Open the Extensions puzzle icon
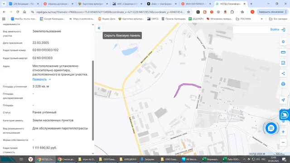290x163 pixels. click(232, 12)
